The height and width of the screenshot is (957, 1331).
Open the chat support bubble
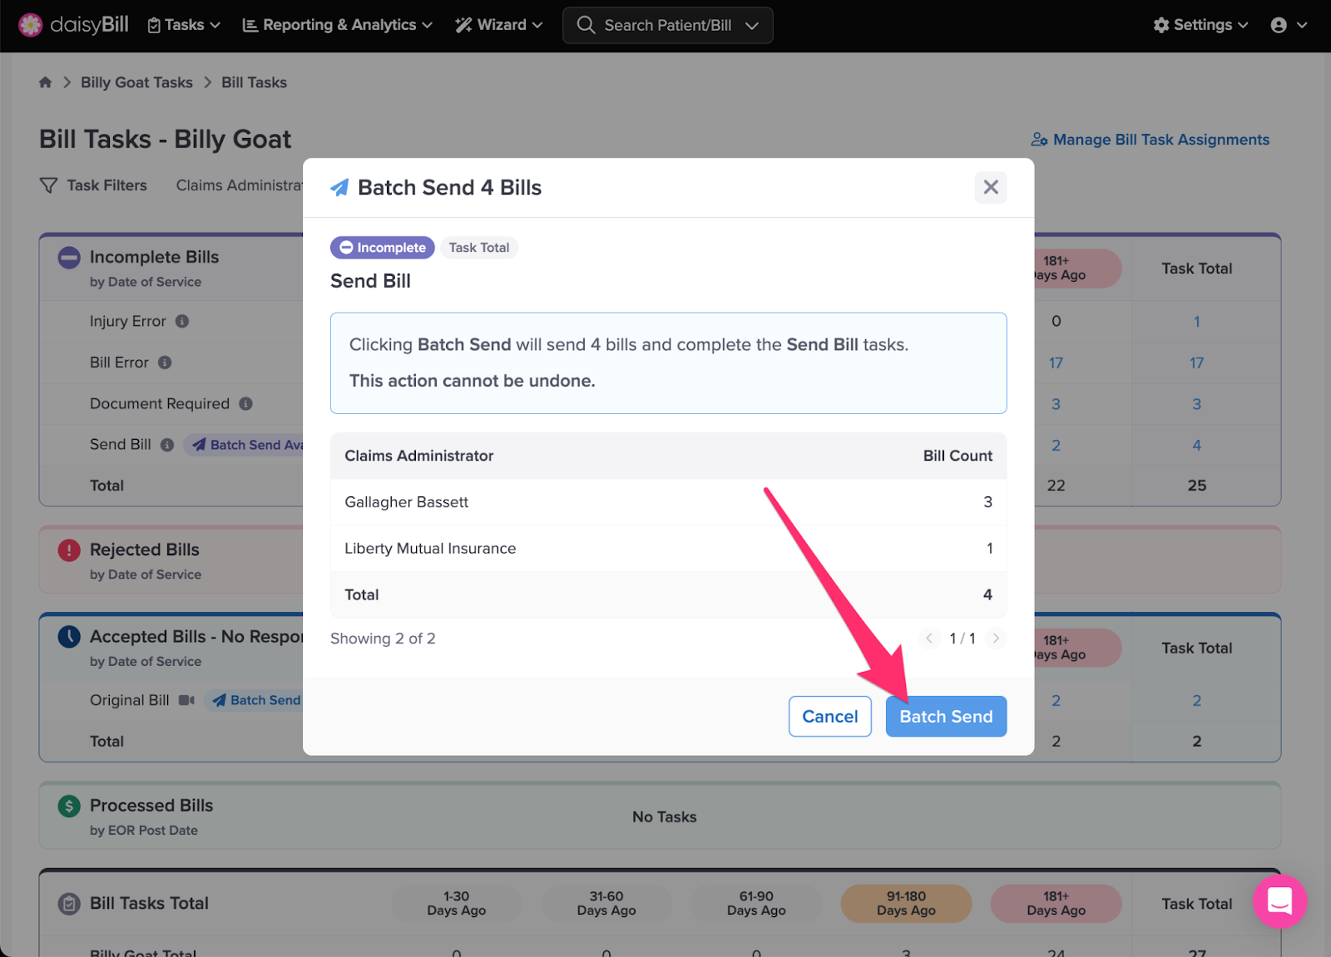pos(1279,900)
